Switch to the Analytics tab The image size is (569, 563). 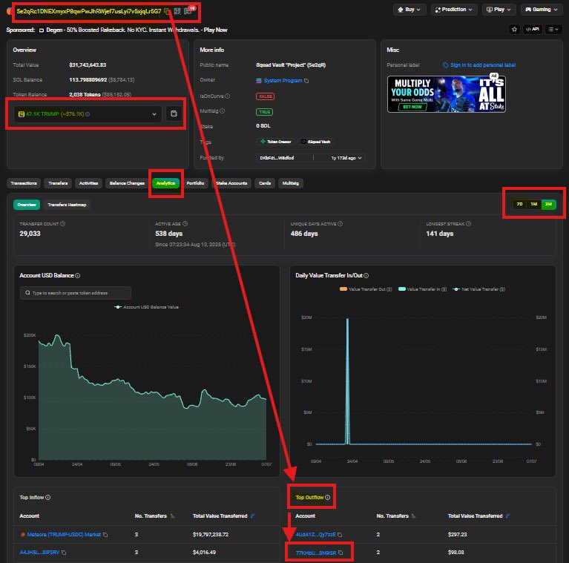tap(166, 183)
